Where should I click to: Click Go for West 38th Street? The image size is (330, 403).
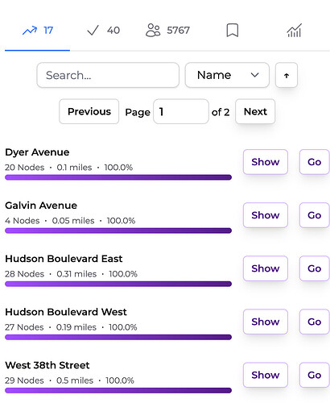point(314,375)
